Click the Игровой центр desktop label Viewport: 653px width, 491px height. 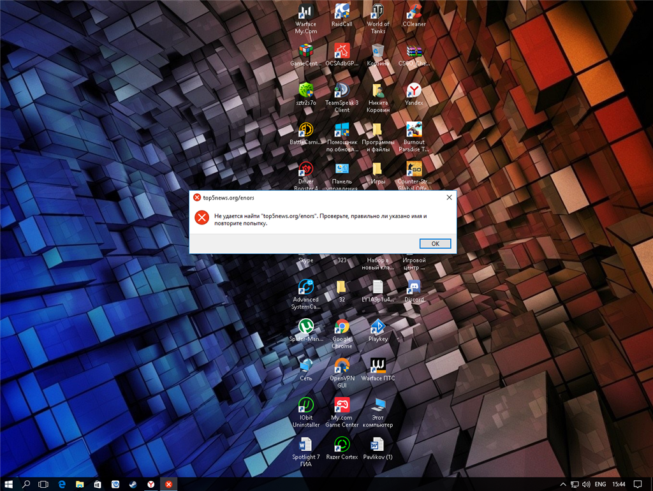point(414,263)
